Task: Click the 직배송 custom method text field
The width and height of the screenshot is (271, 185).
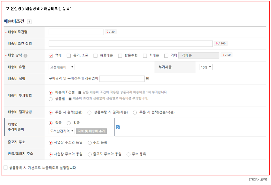Action: click(199, 55)
